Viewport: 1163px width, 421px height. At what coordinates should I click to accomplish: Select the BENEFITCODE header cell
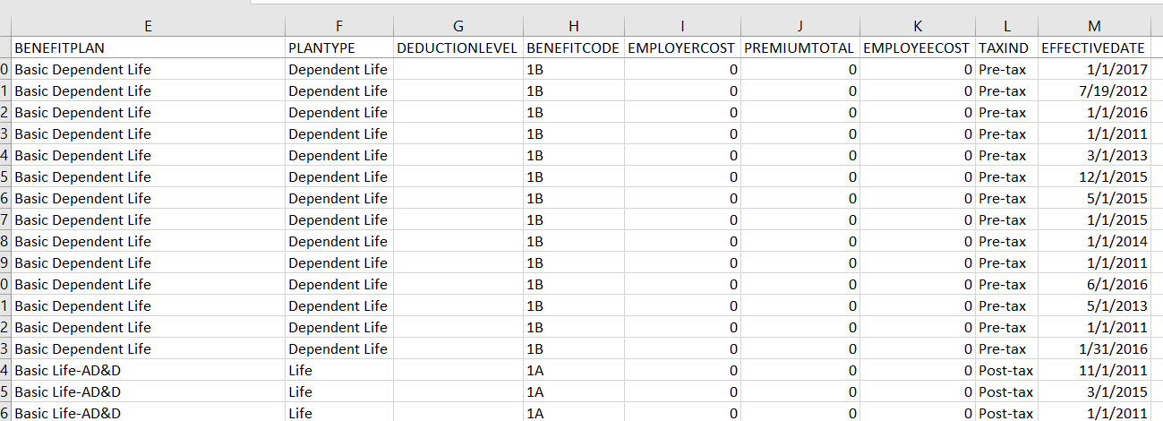tap(573, 47)
